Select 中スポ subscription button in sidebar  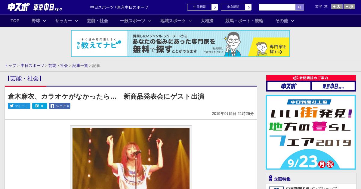[x=289, y=86]
